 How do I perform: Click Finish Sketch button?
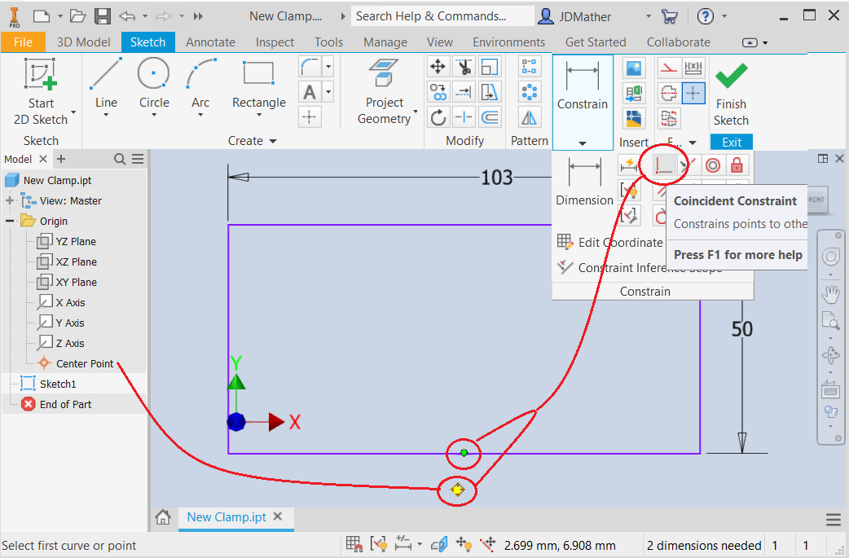click(731, 95)
